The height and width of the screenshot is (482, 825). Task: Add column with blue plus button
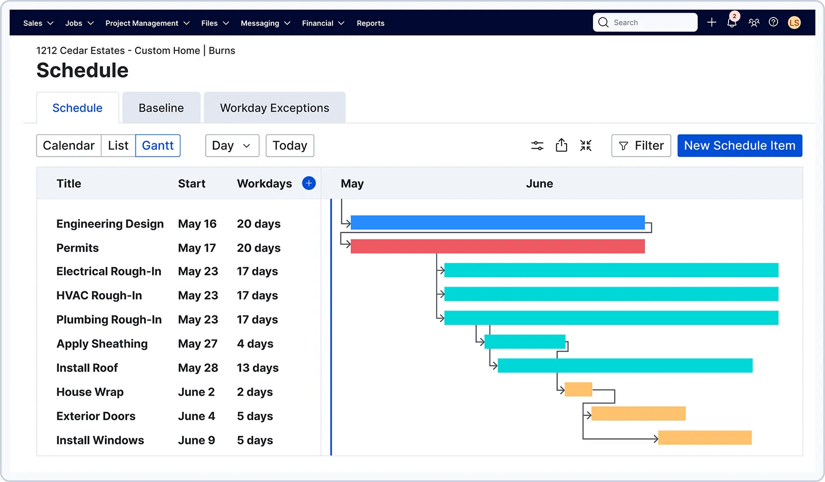coord(309,183)
